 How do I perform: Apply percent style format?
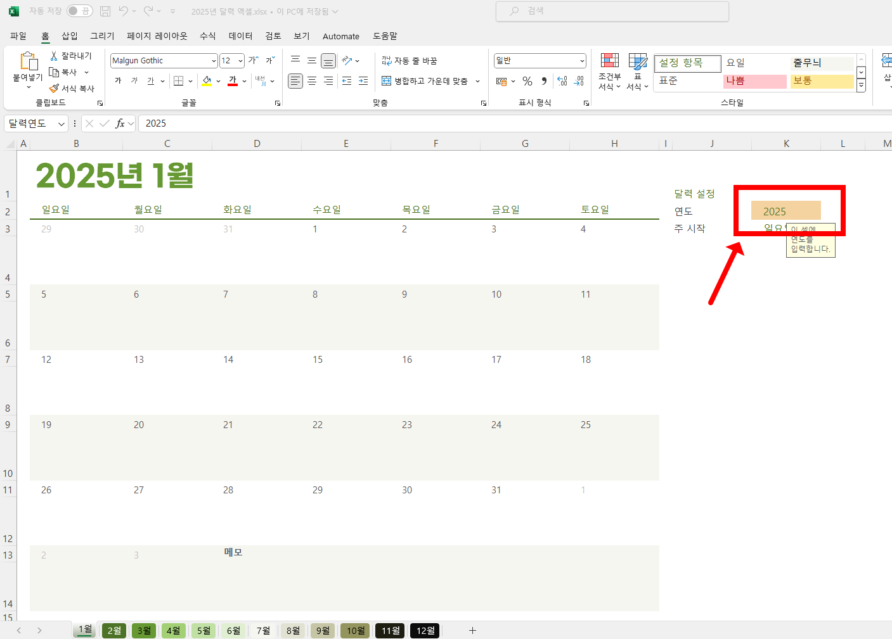point(527,81)
